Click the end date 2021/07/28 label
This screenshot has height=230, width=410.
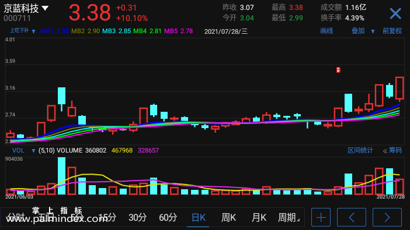tap(390, 197)
